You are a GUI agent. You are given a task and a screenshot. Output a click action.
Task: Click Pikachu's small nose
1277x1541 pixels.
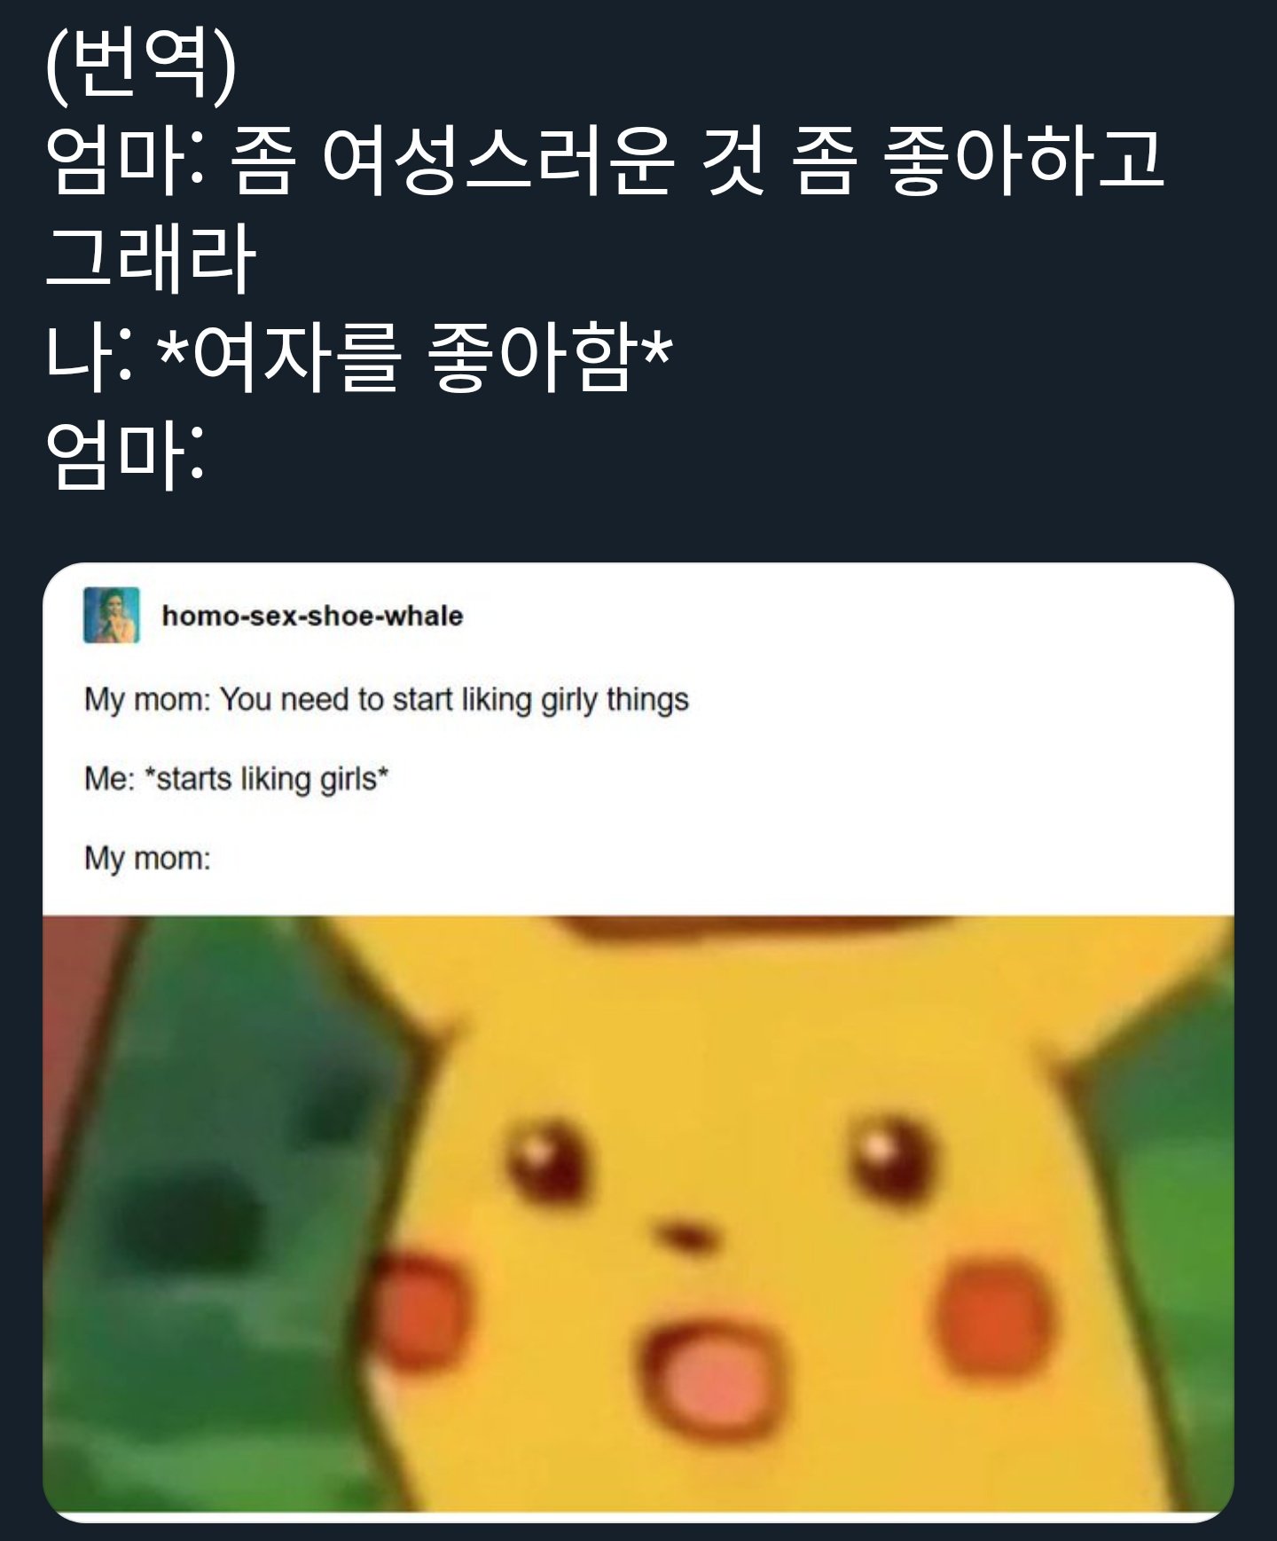(x=685, y=1235)
